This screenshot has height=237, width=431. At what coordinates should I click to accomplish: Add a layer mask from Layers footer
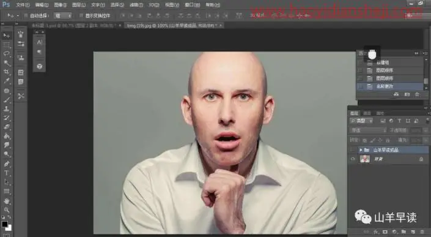[385, 231]
